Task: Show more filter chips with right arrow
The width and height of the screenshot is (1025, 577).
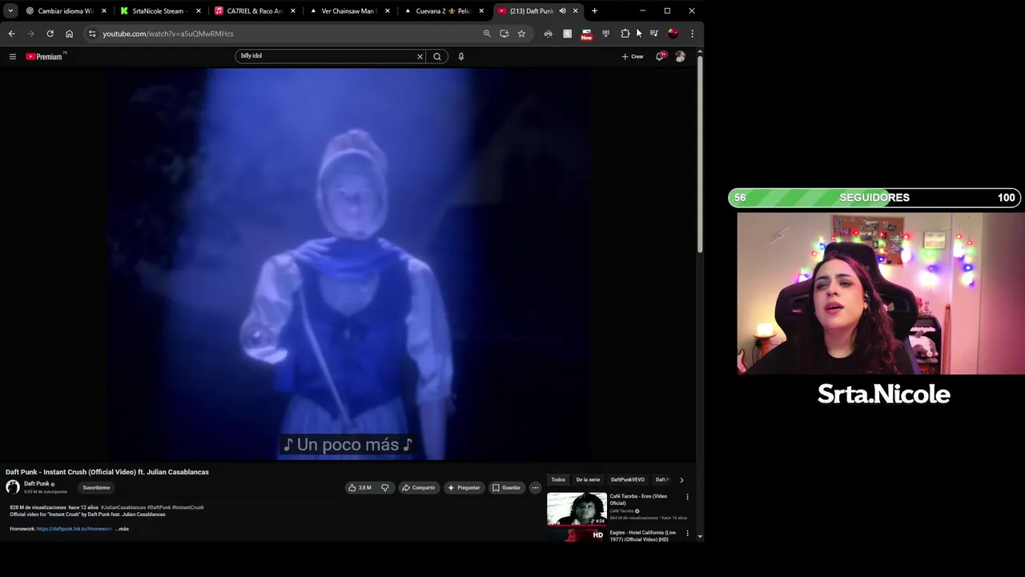Action: [x=681, y=480]
